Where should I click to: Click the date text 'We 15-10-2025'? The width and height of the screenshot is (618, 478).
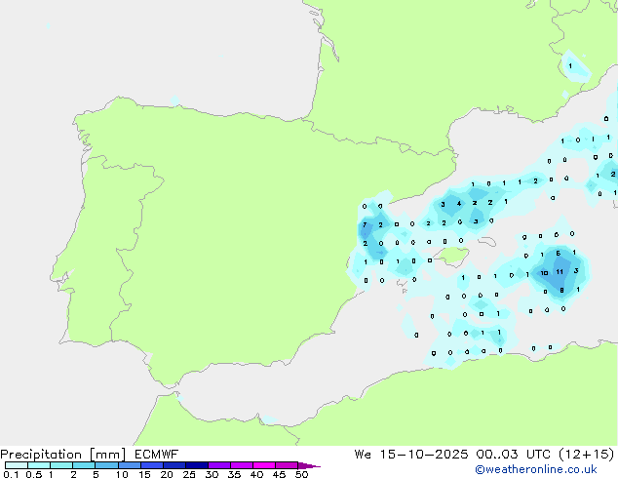coord(411,455)
